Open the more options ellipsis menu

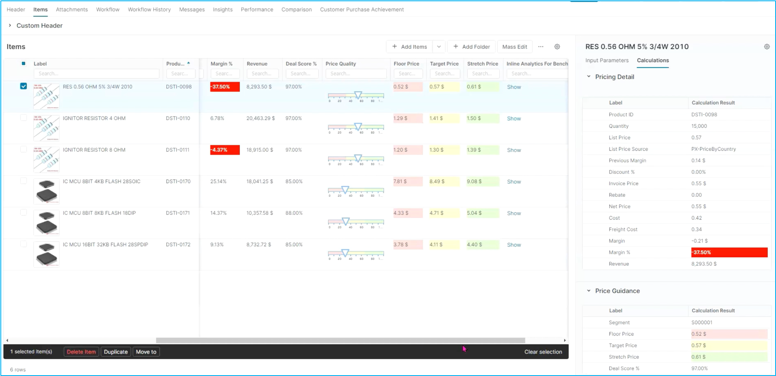[540, 47]
